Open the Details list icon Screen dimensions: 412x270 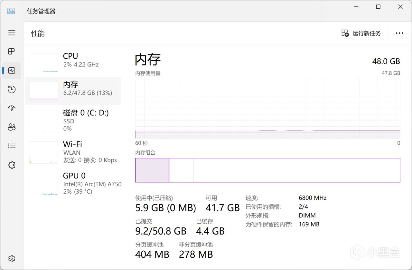click(x=12, y=146)
